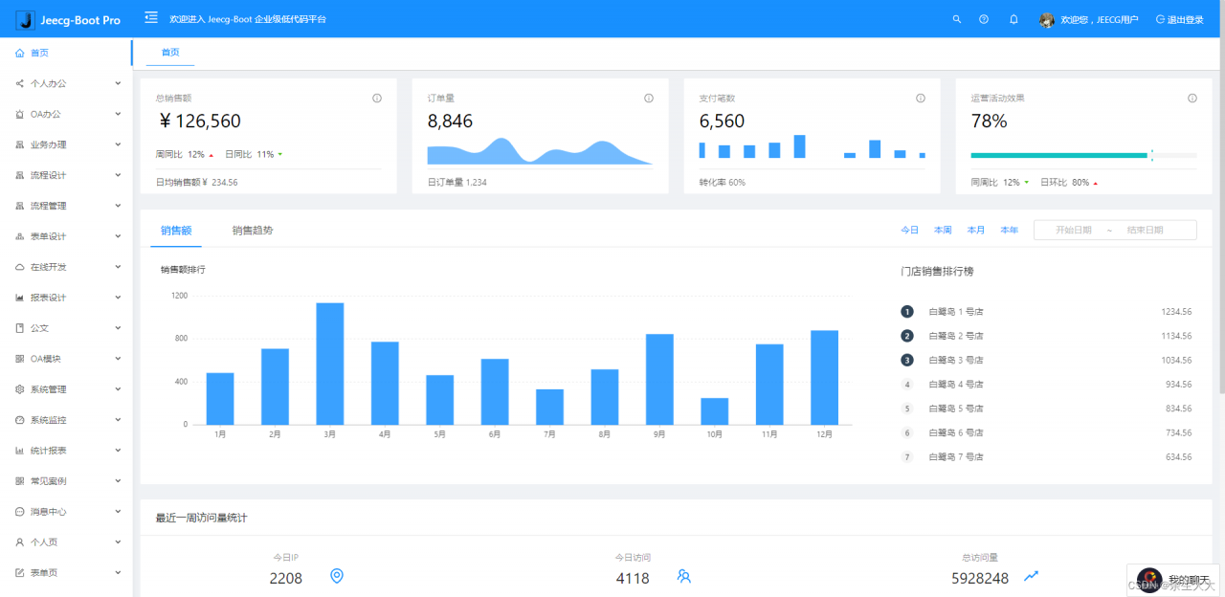Click the 5928248 total visits value
Image resolution: width=1225 pixels, height=597 pixels.
pyautogui.click(x=980, y=578)
